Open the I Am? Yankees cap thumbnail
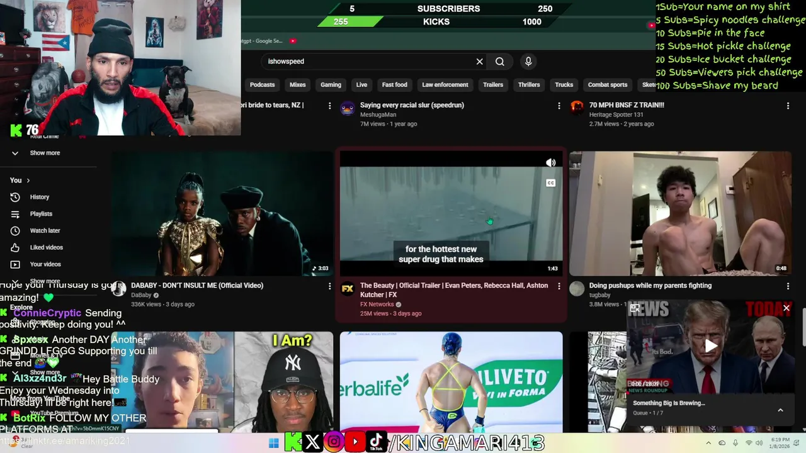Image resolution: width=806 pixels, height=453 pixels. (222, 382)
